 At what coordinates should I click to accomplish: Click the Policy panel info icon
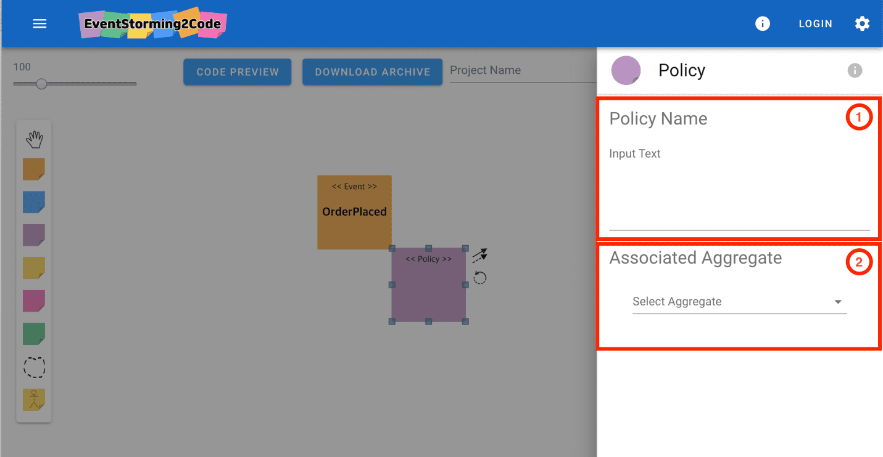point(855,70)
